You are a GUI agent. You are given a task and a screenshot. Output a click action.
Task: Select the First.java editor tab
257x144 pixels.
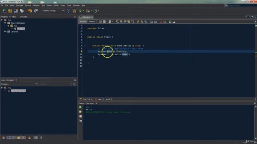[87, 17]
